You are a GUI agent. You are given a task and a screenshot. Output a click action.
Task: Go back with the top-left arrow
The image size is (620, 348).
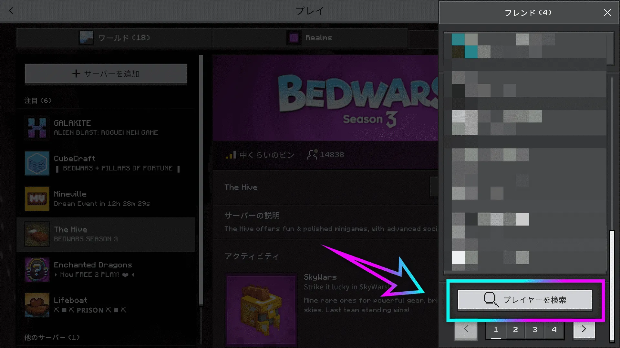11,11
